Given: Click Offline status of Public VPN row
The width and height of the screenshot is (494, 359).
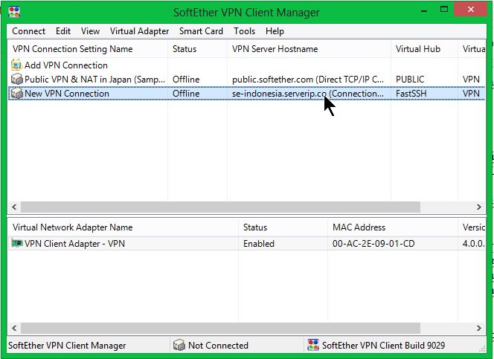Looking at the screenshot, I should click(186, 80).
